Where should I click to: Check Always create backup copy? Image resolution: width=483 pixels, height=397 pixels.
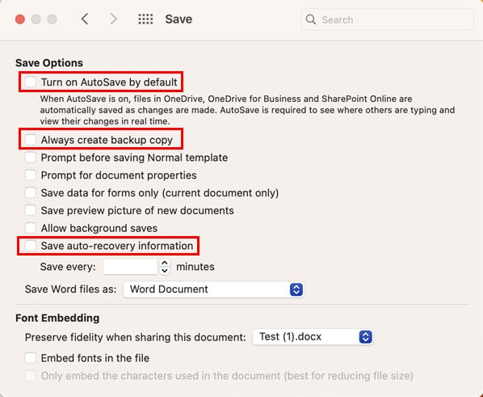pyautogui.click(x=31, y=139)
